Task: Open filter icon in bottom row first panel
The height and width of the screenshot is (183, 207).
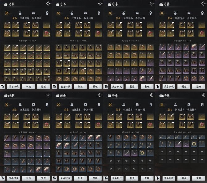Action: pyautogui.click(x=2, y=178)
